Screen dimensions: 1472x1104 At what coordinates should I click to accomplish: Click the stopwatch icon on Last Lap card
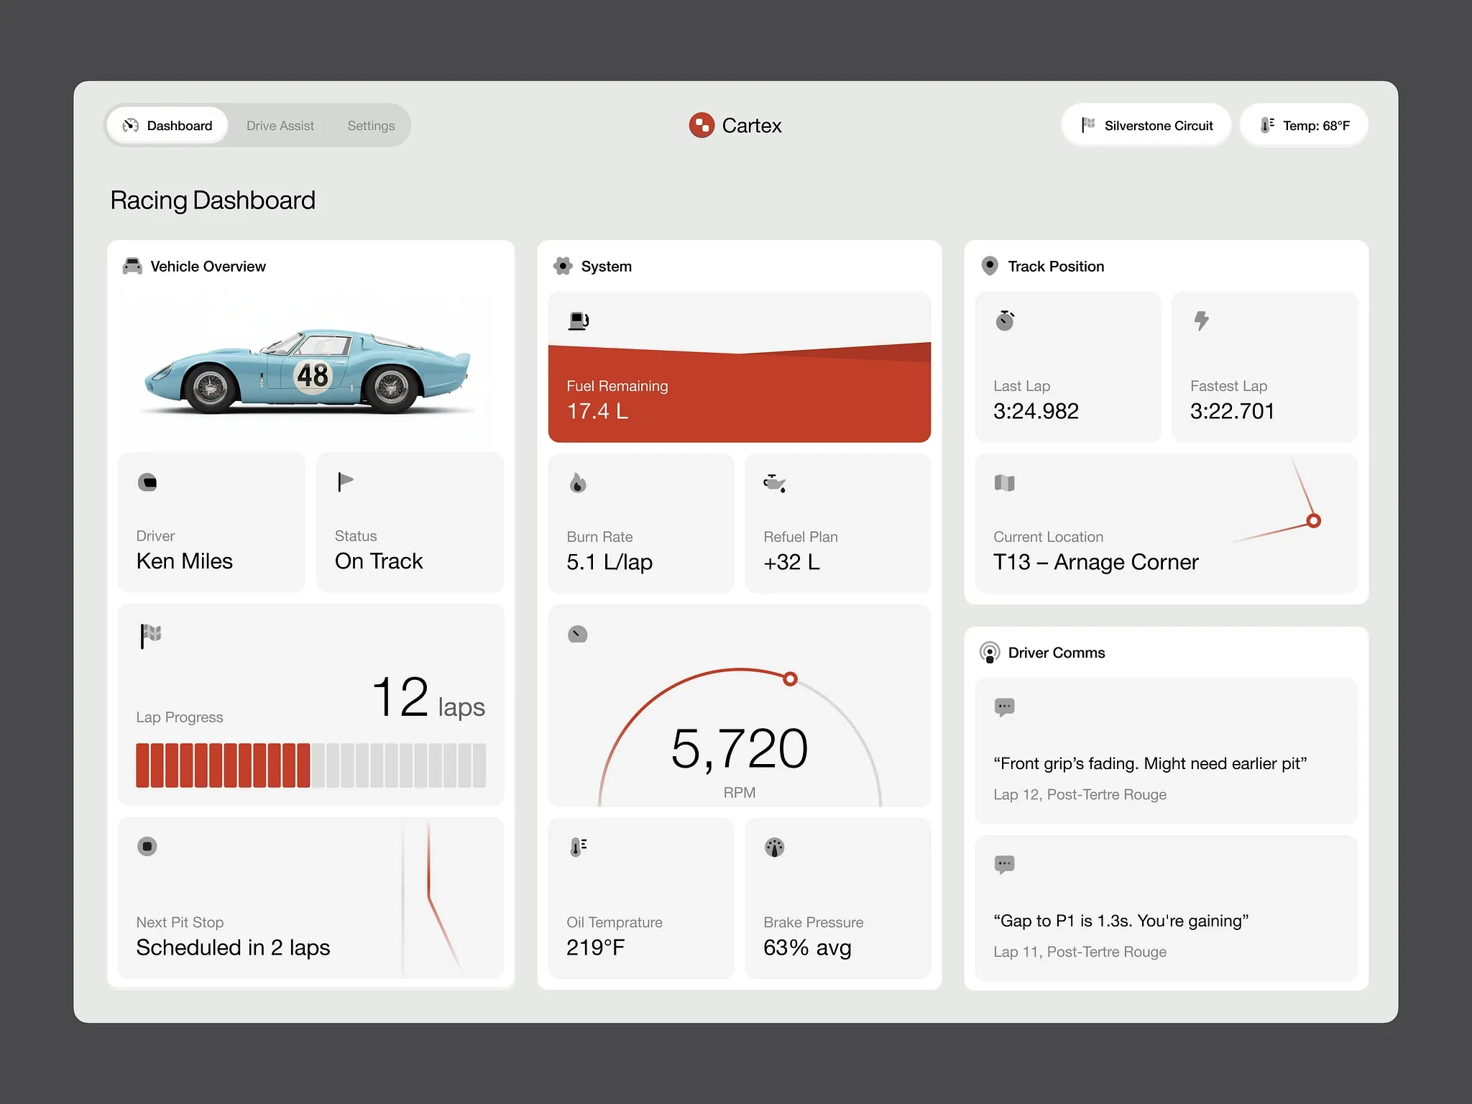point(1005,320)
